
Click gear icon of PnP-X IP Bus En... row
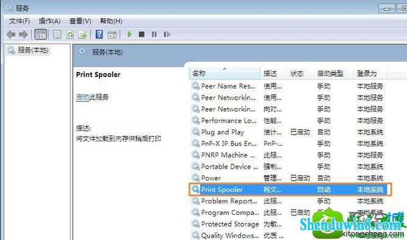click(195, 143)
